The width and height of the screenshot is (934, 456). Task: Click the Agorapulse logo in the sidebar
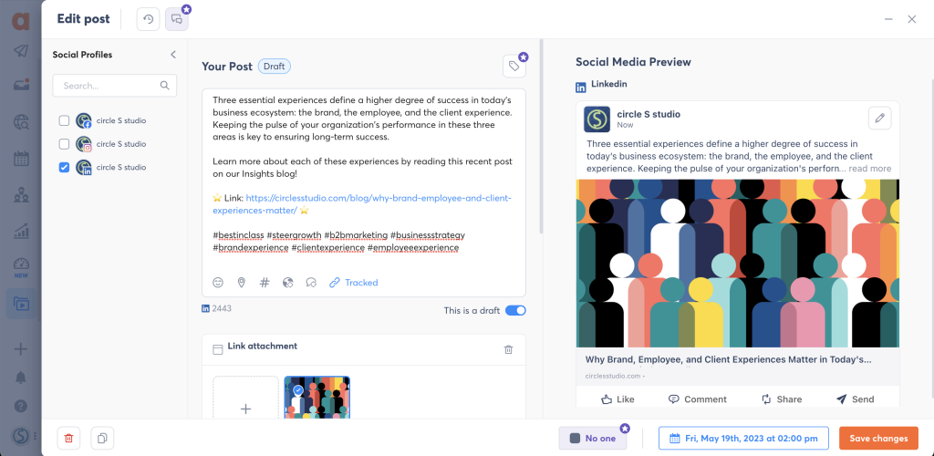click(x=21, y=20)
